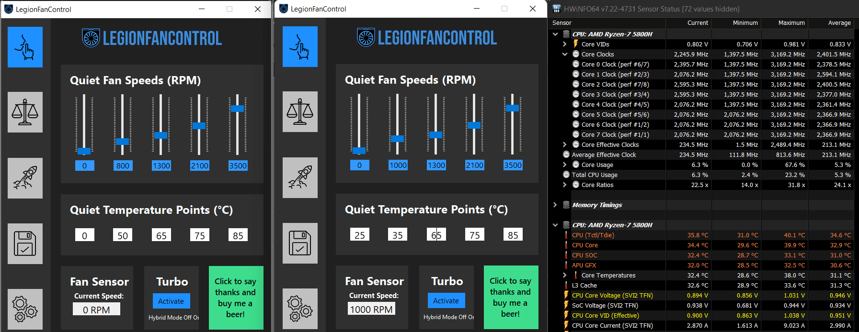
Task: Select Quiet mode icon in right LegionFanControl window
Action: coord(300,46)
